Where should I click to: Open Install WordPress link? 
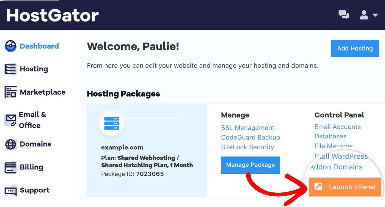pos(341,156)
